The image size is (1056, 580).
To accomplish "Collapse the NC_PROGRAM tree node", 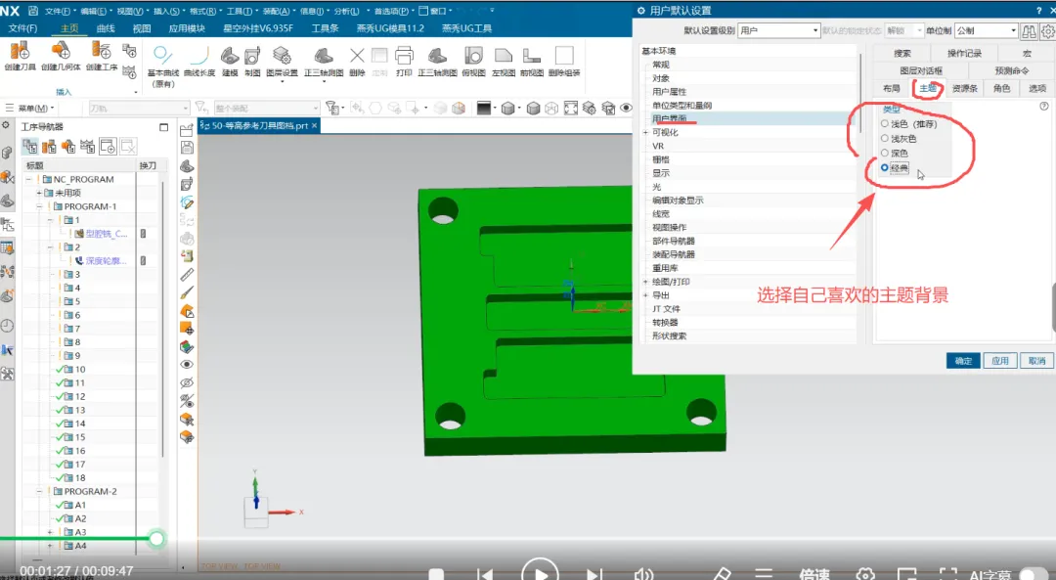I will tap(29, 179).
